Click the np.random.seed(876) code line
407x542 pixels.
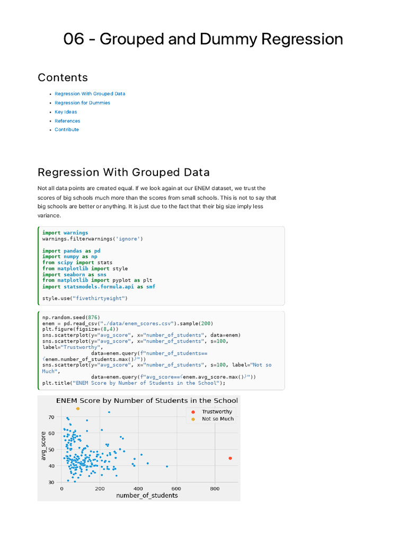pyautogui.click(x=71, y=318)
